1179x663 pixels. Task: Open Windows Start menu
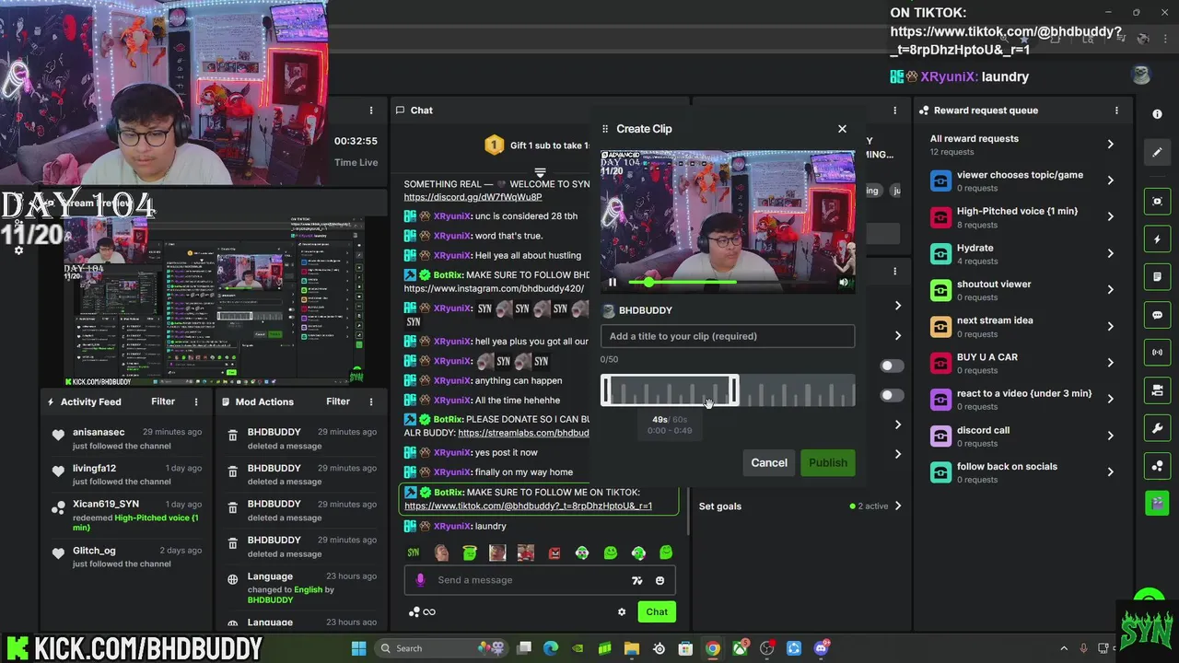click(358, 648)
